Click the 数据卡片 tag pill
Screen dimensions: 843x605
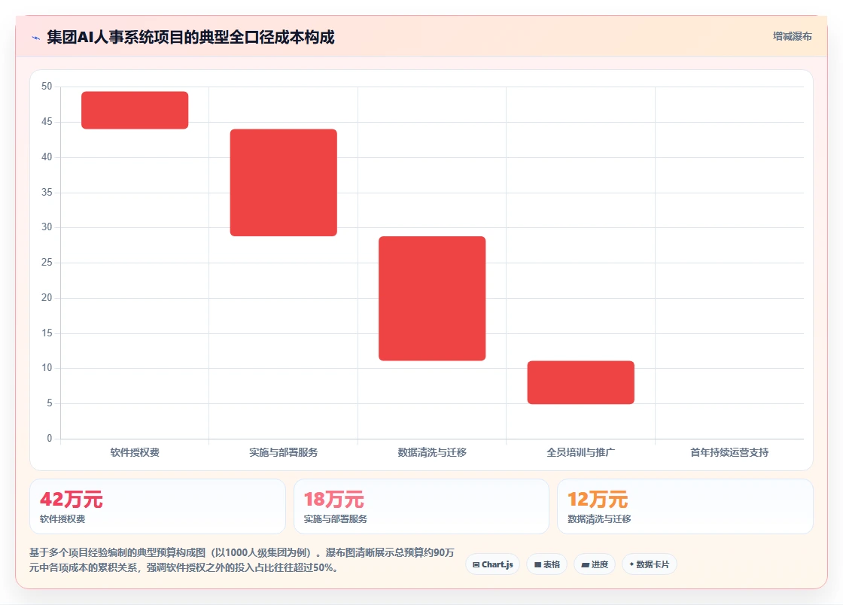tap(650, 564)
